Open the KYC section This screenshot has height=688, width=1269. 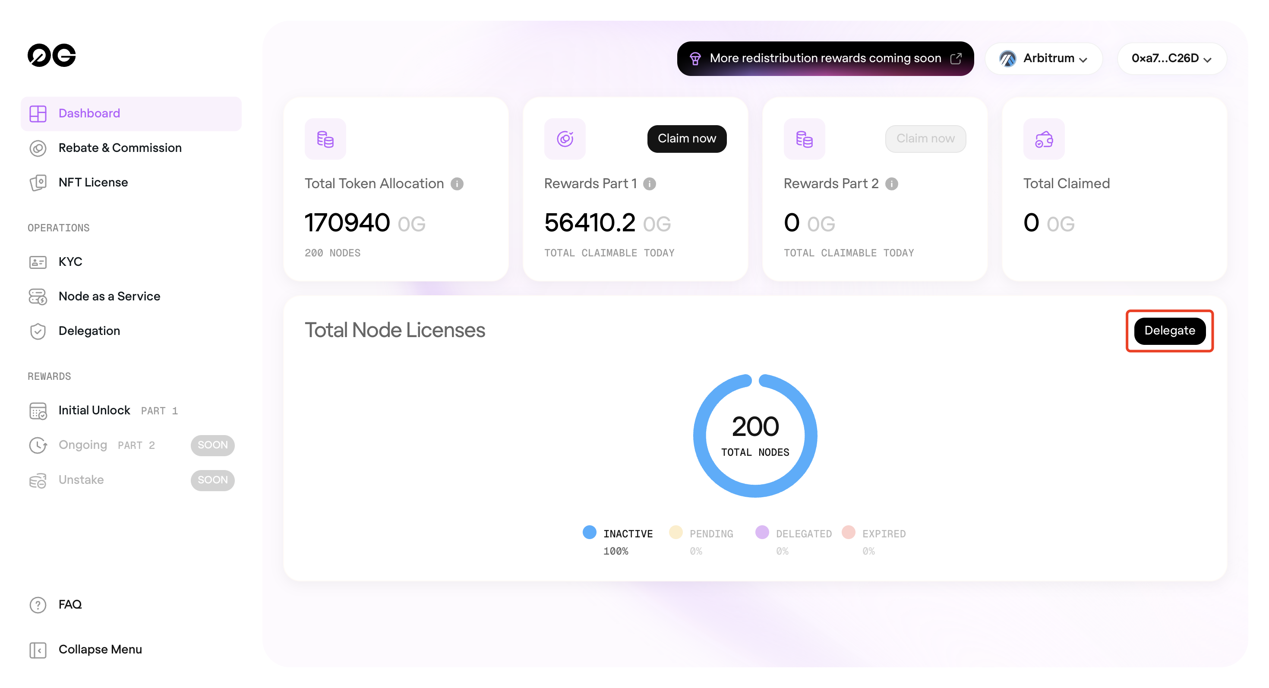(x=131, y=262)
